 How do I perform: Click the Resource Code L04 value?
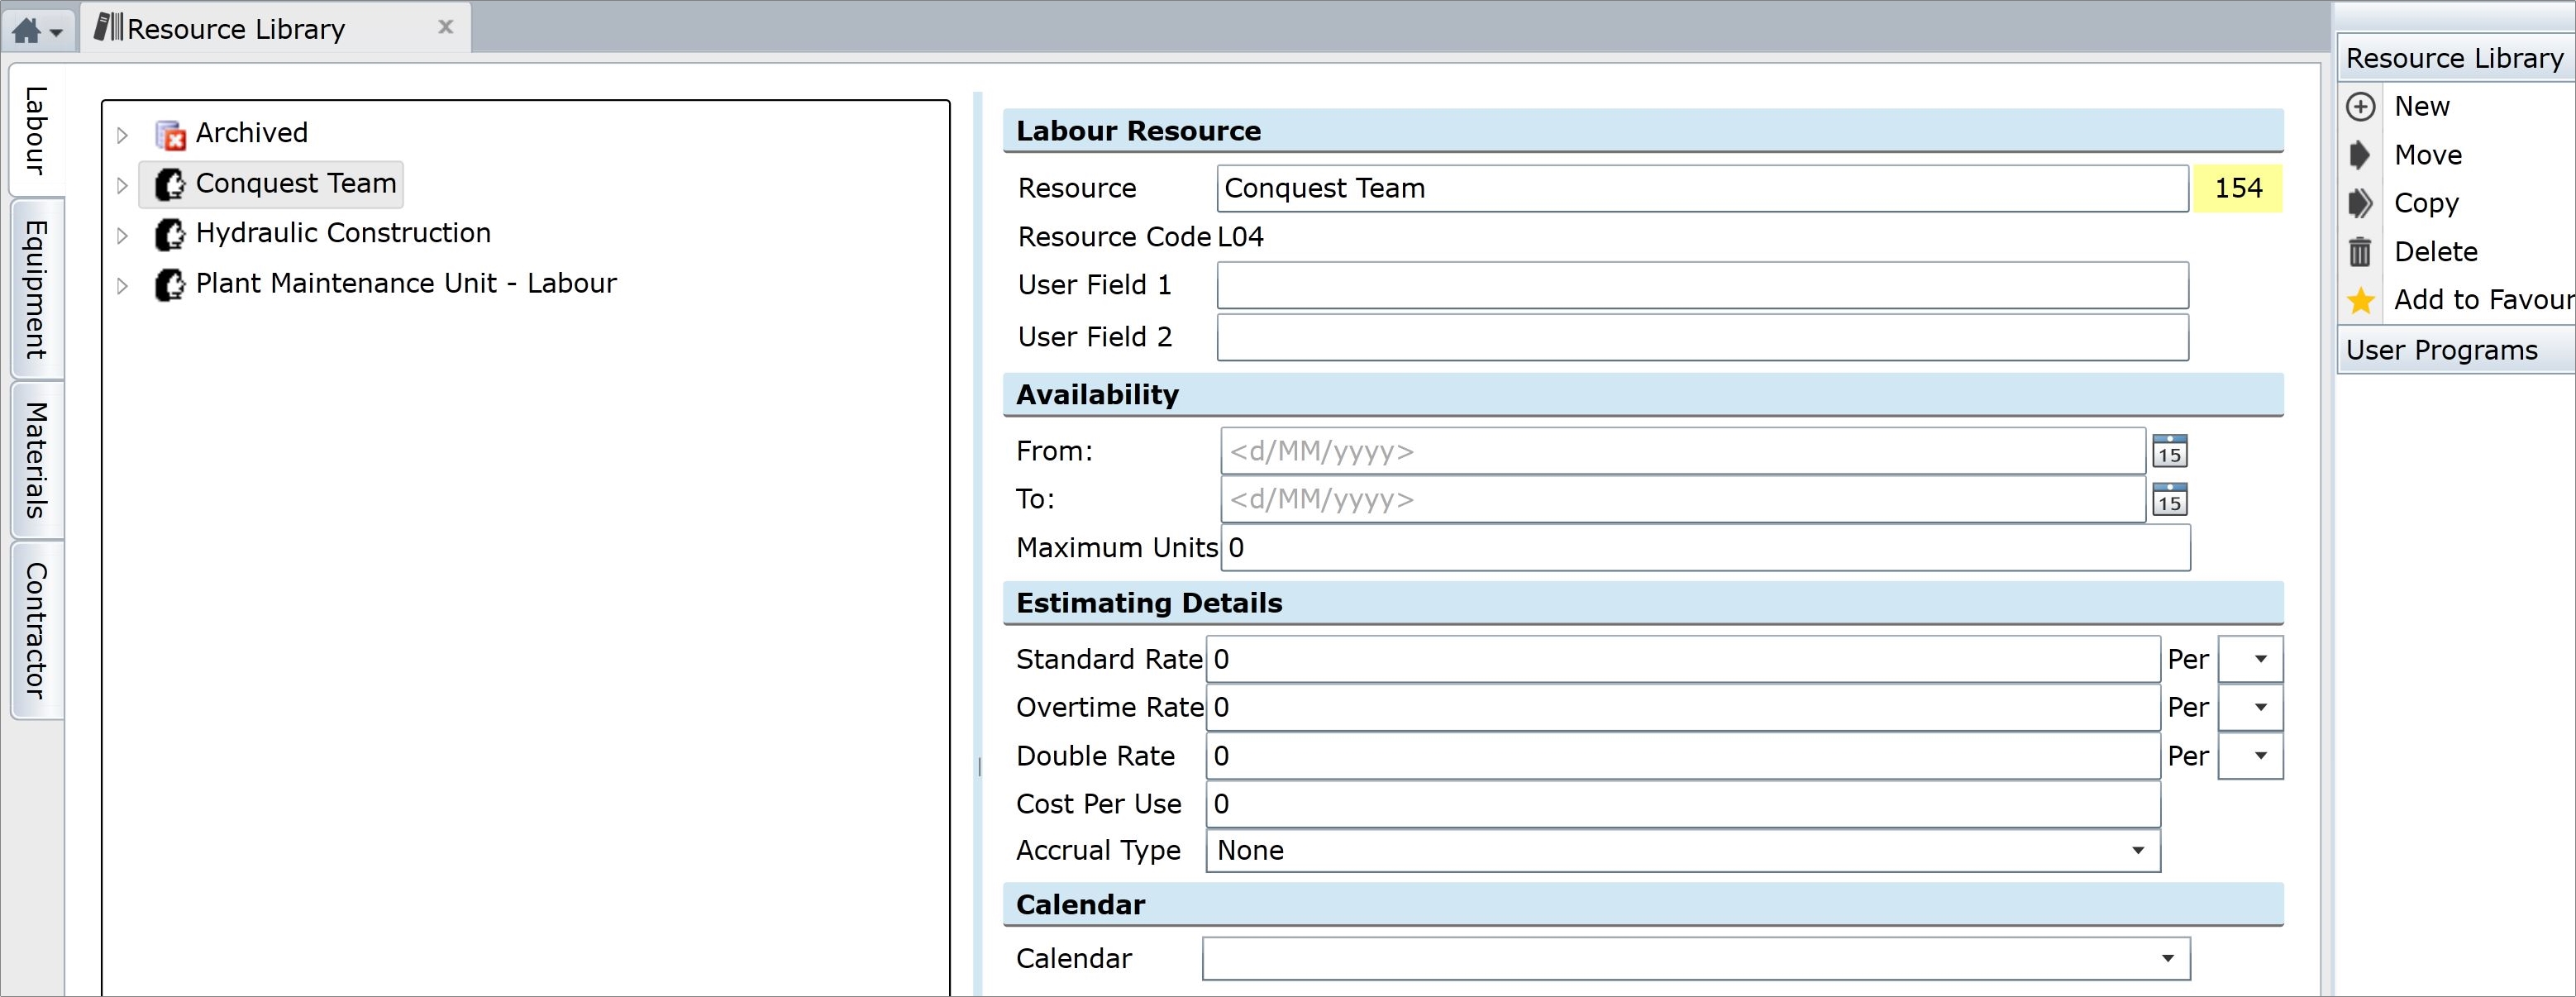[1240, 237]
